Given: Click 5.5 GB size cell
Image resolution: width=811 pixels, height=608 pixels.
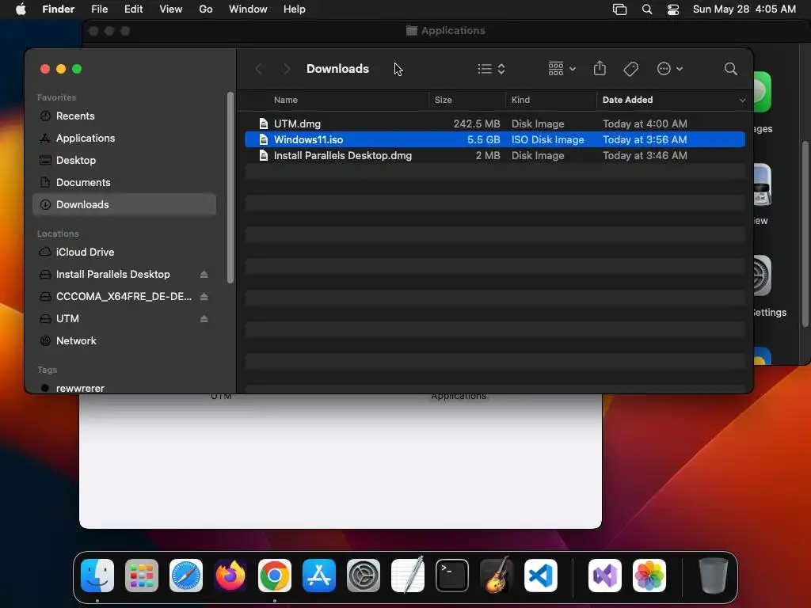Looking at the screenshot, I should click(x=484, y=139).
